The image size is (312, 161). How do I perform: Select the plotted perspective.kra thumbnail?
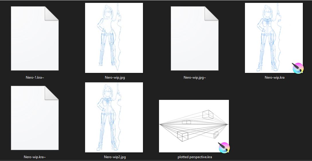click(194, 126)
